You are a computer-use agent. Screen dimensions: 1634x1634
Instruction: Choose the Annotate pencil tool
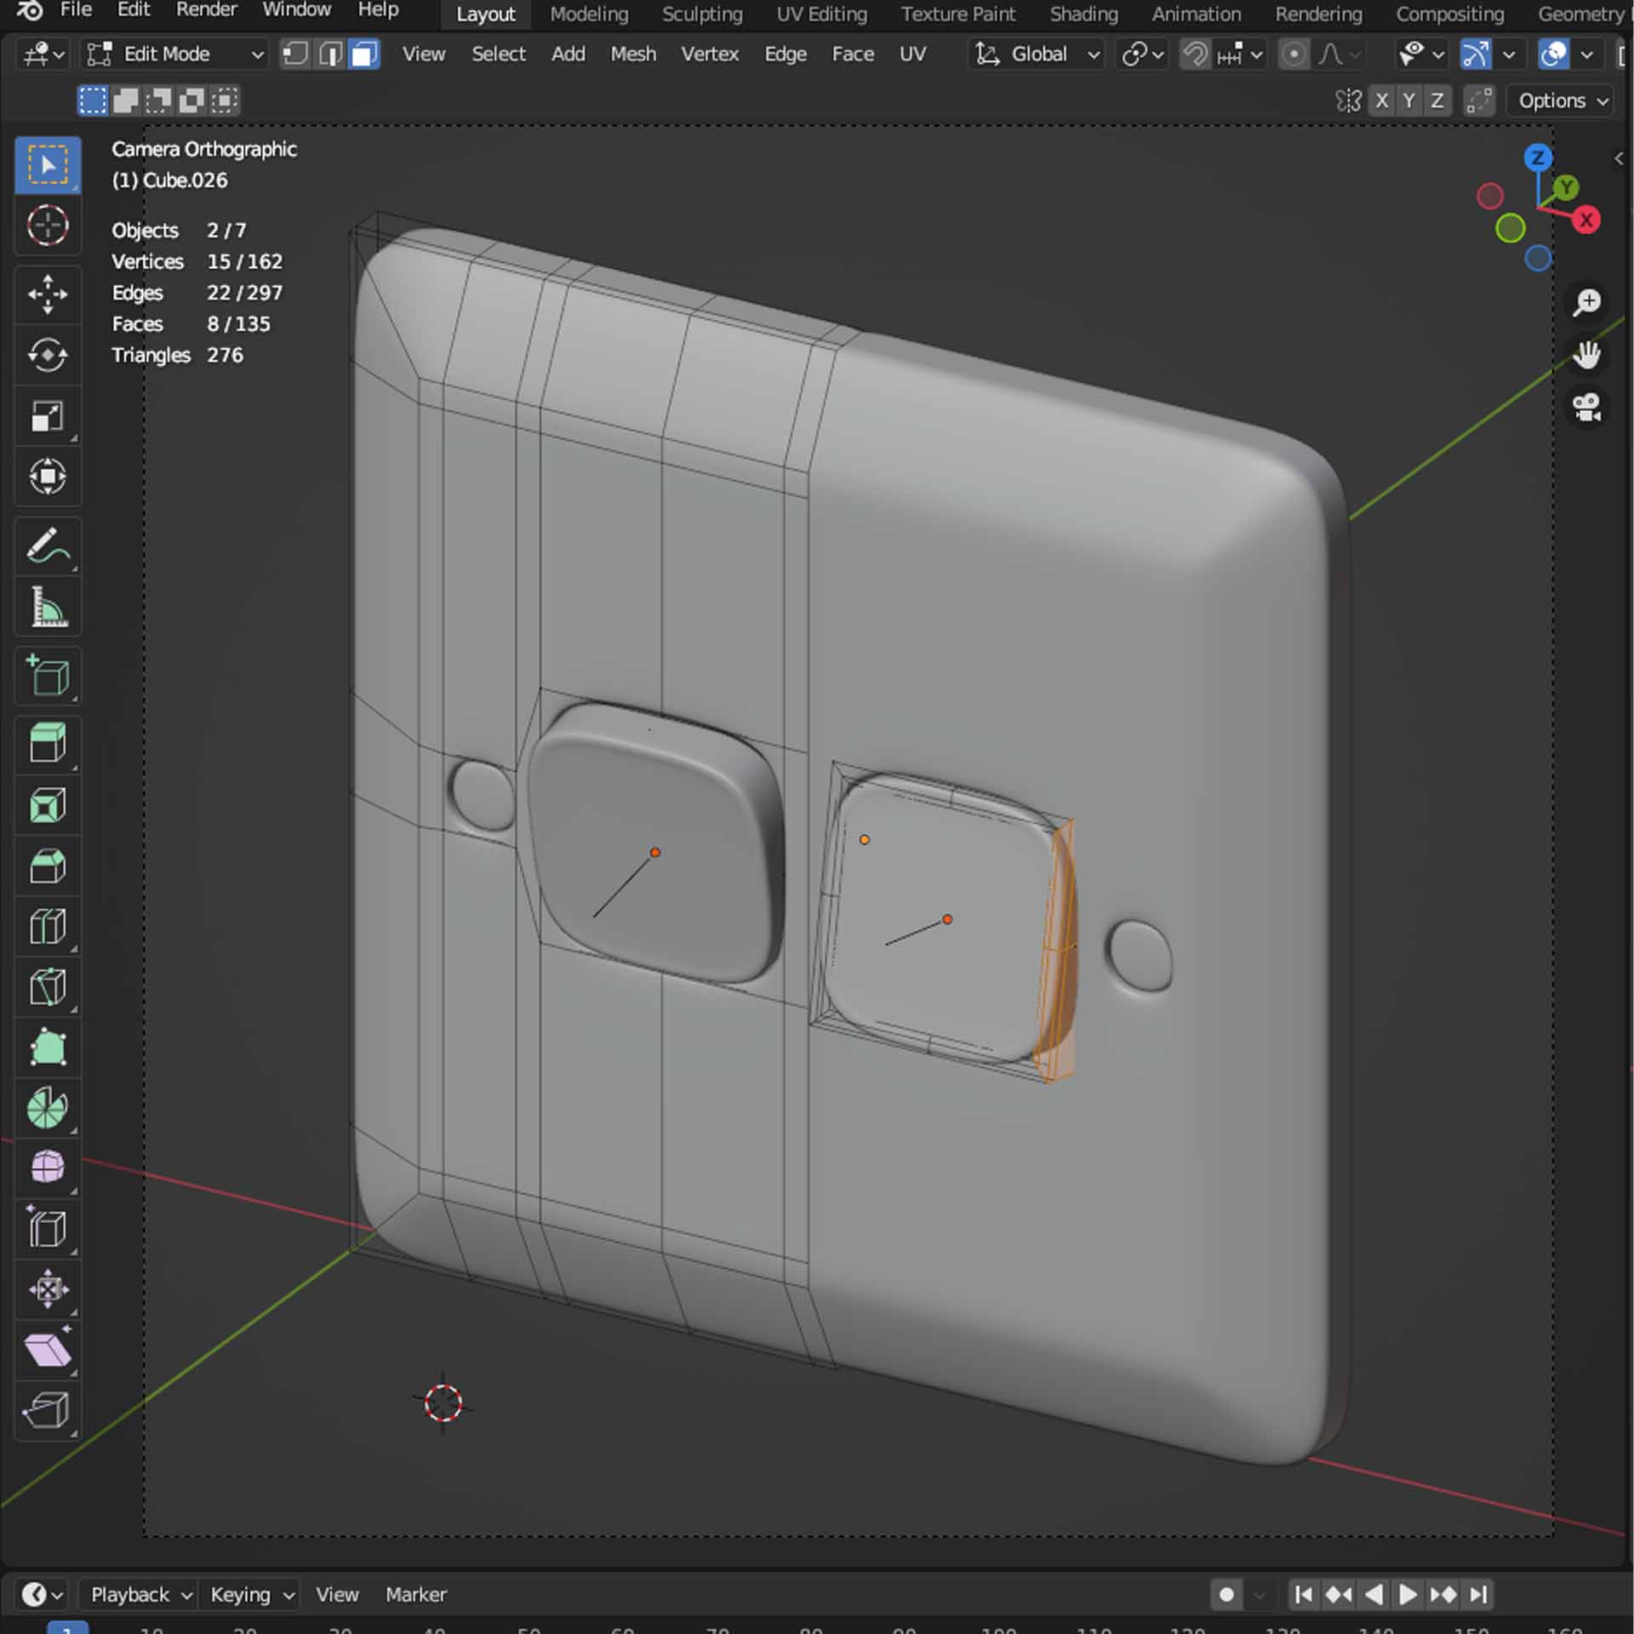pos(48,546)
